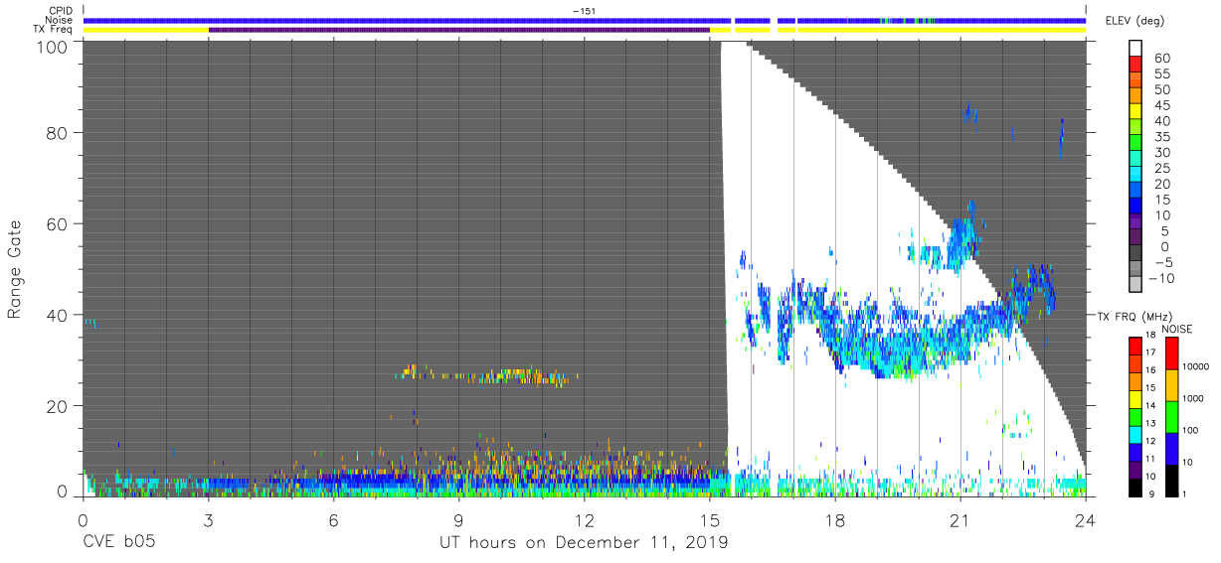Click the -10 label on ELEV colorbar

pos(1160,278)
